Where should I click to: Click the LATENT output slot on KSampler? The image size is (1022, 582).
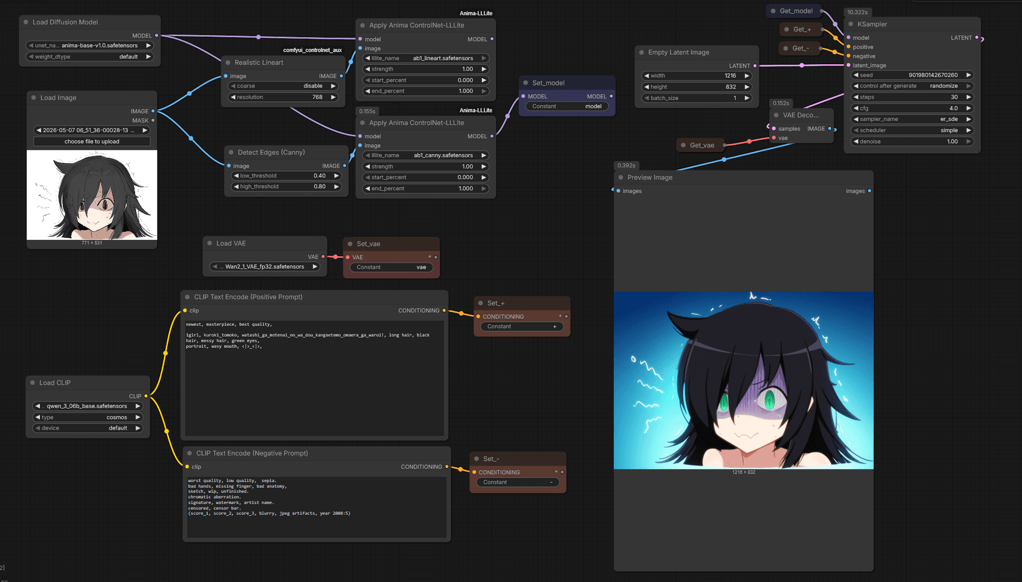pyautogui.click(x=977, y=38)
